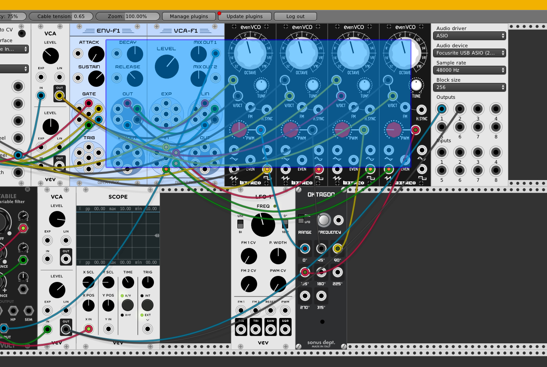Click the ENV-F1 RELEASE knob
547x367 pixels.
135,78
